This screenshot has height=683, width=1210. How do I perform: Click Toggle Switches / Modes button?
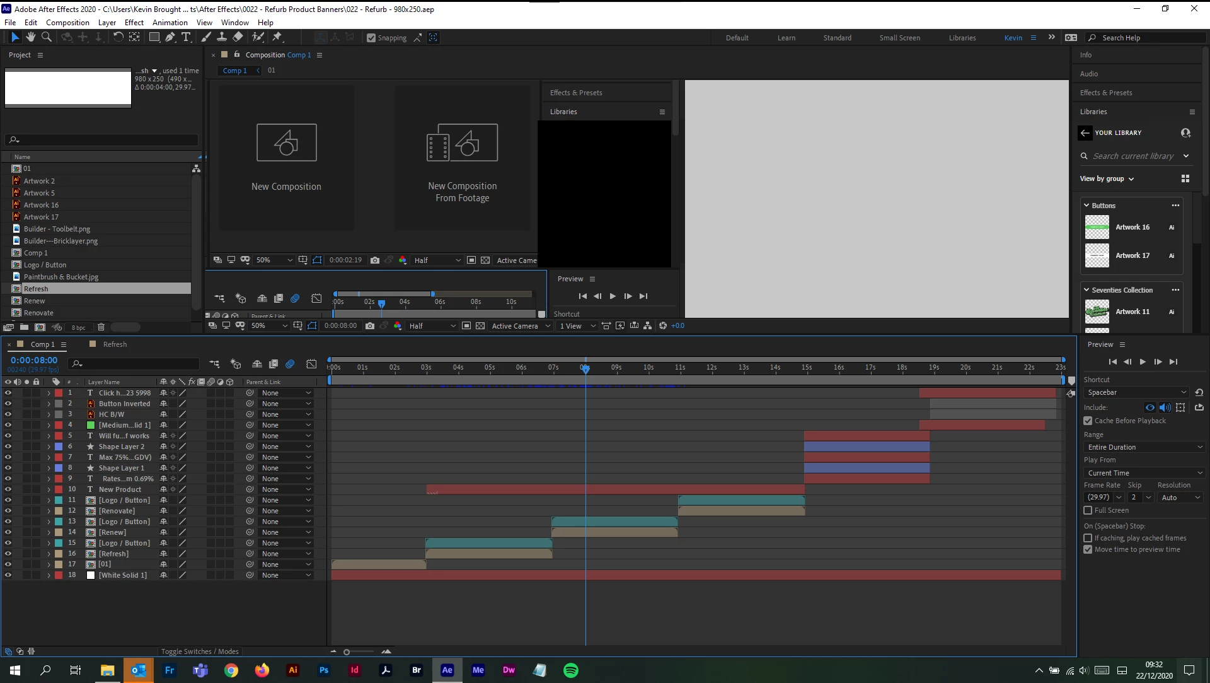click(199, 651)
